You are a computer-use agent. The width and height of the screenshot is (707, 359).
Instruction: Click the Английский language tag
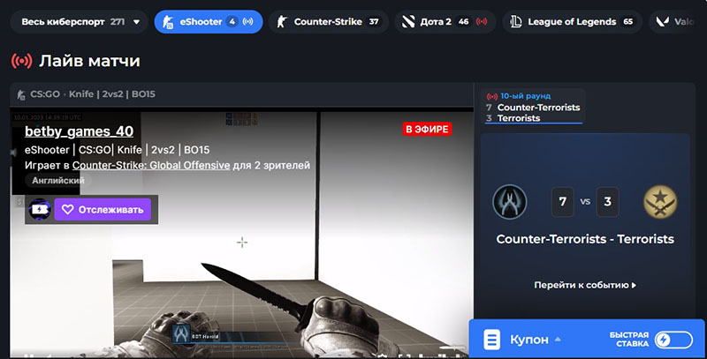point(58,180)
